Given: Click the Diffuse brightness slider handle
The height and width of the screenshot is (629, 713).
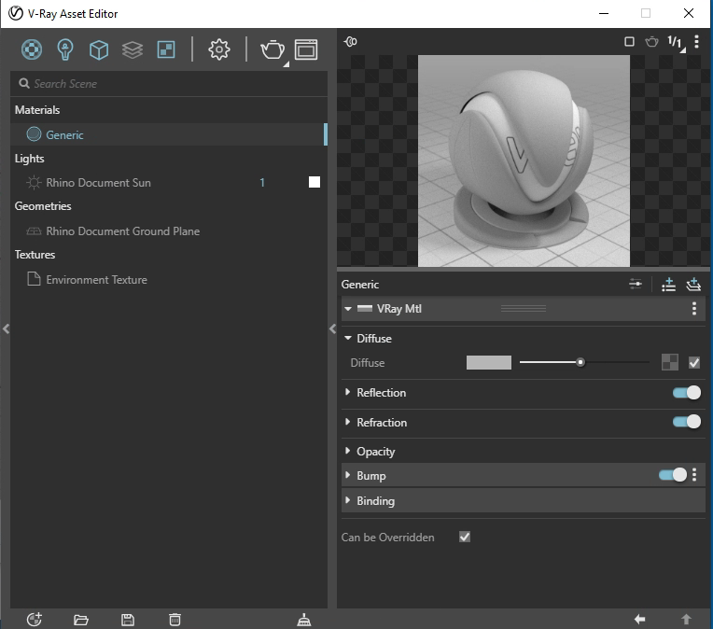Looking at the screenshot, I should (x=580, y=362).
